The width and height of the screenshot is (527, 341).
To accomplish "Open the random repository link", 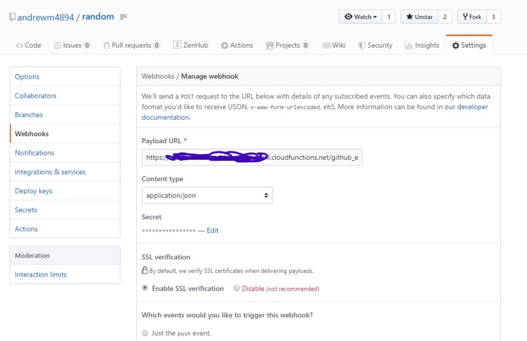I will click(98, 17).
